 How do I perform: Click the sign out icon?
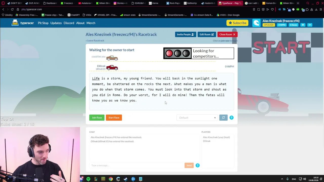point(310,25)
